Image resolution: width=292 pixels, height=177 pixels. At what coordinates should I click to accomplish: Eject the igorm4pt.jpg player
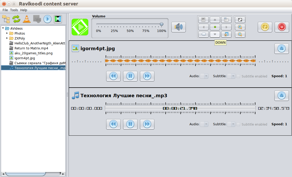pos(282,49)
